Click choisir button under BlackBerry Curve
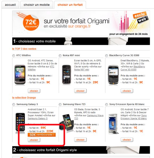Viewport: 154px width, 158px height. (127, 91)
